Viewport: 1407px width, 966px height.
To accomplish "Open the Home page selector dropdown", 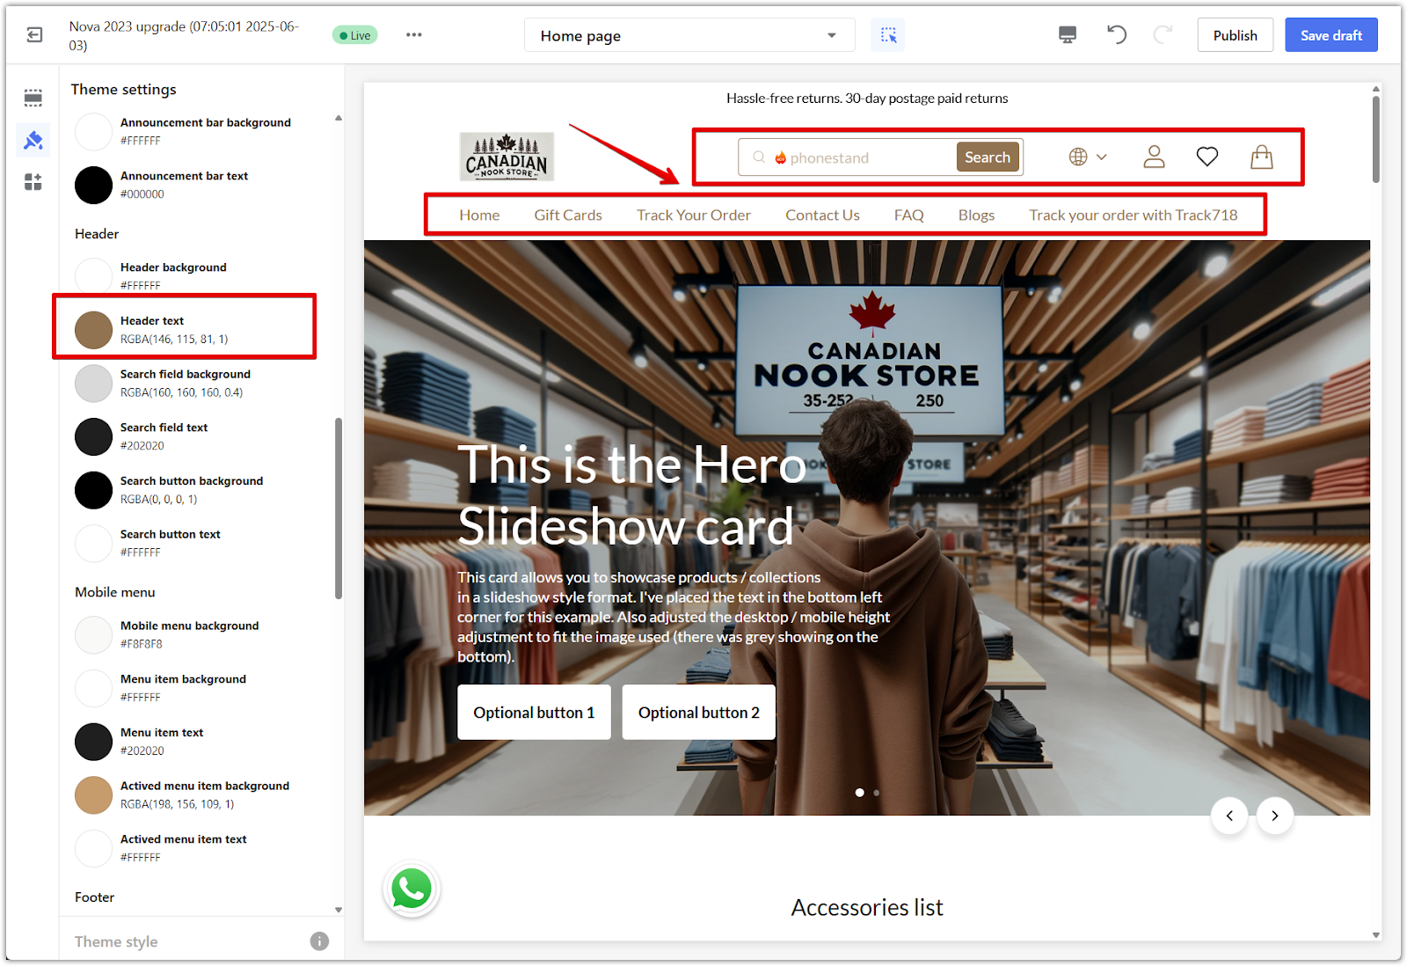I will tap(689, 35).
